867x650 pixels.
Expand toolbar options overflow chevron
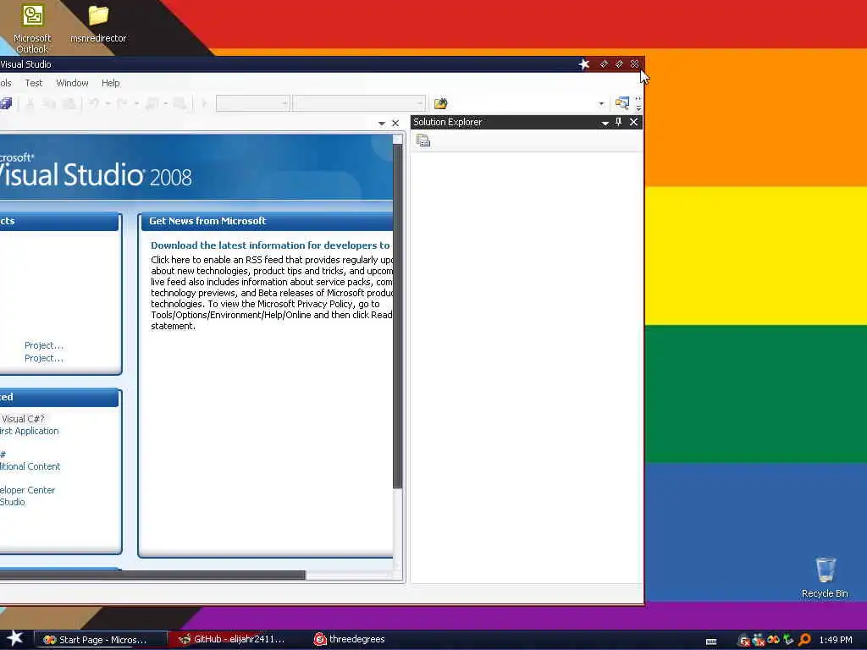pos(638,103)
